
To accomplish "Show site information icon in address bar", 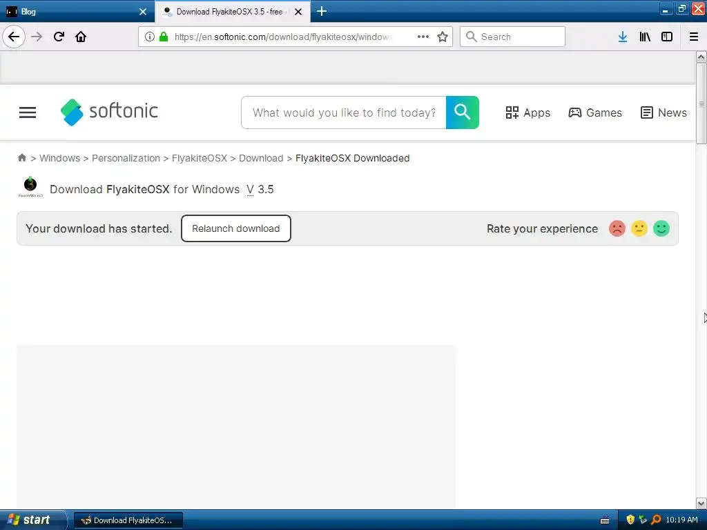I will (150, 37).
